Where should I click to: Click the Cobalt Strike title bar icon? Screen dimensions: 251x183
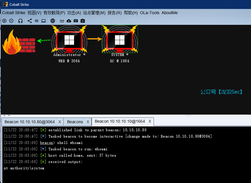tap(5, 4)
